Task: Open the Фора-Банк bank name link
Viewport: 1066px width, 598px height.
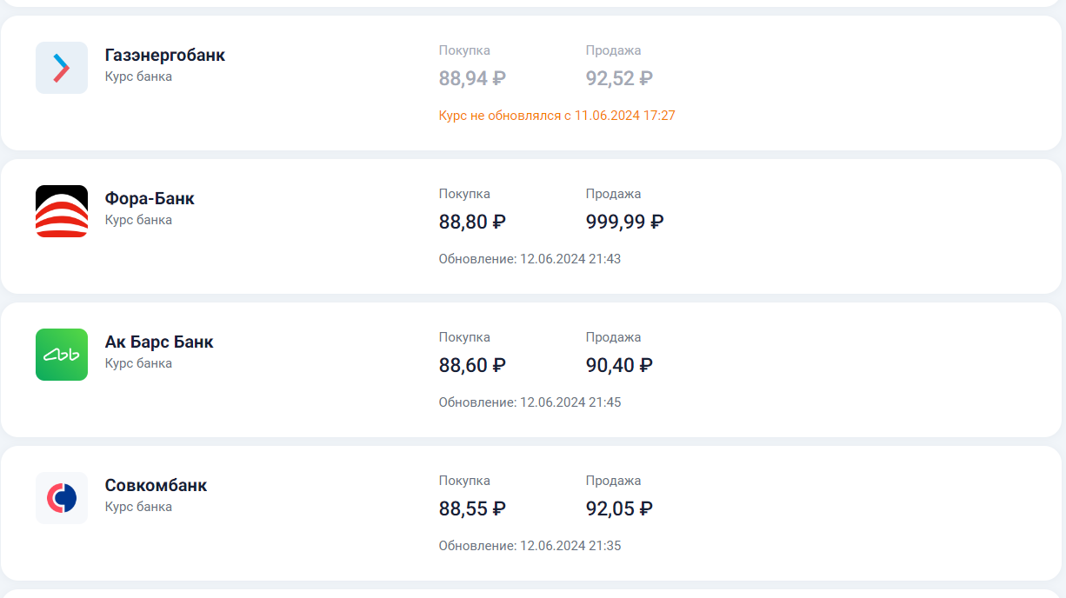Action: click(x=150, y=199)
